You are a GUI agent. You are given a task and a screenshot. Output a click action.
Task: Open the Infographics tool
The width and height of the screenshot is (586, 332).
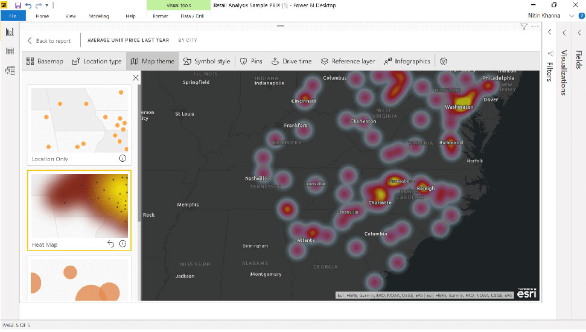pyautogui.click(x=407, y=61)
